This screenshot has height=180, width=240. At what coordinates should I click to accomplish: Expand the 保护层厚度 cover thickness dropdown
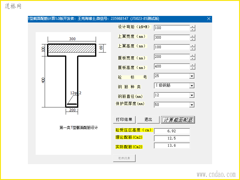[192, 105]
